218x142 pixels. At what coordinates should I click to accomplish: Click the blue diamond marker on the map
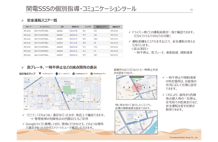click(62, 93)
